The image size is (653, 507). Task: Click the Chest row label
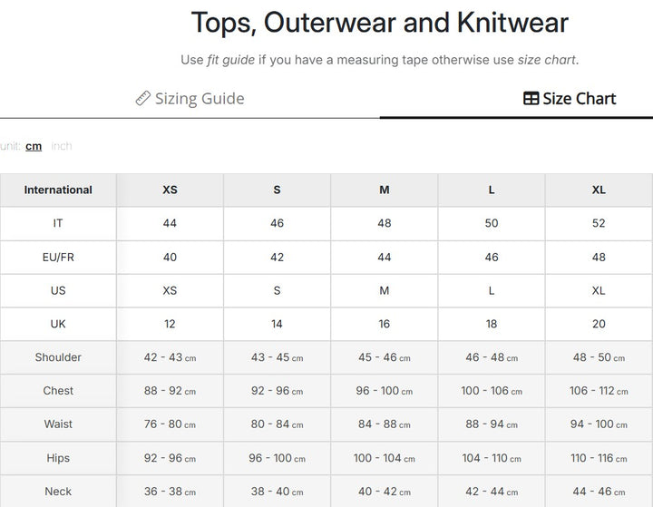pyautogui.click(x=58, y=391)
